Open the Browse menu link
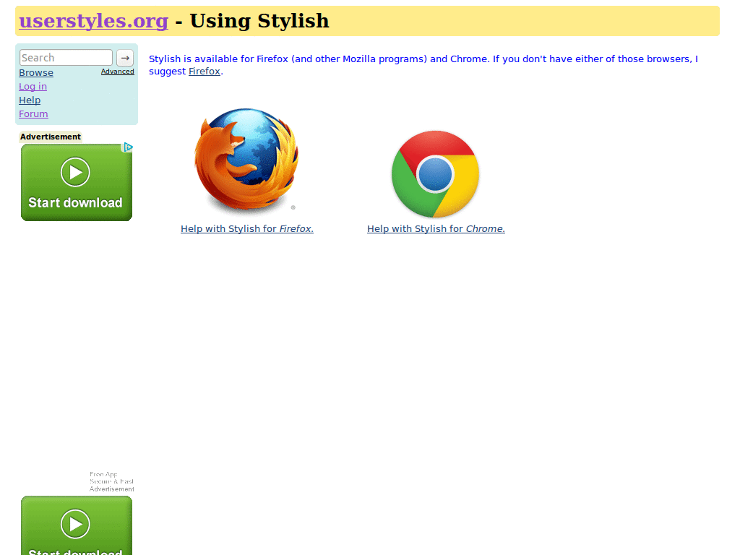740x555 pixels. (36, 73)
